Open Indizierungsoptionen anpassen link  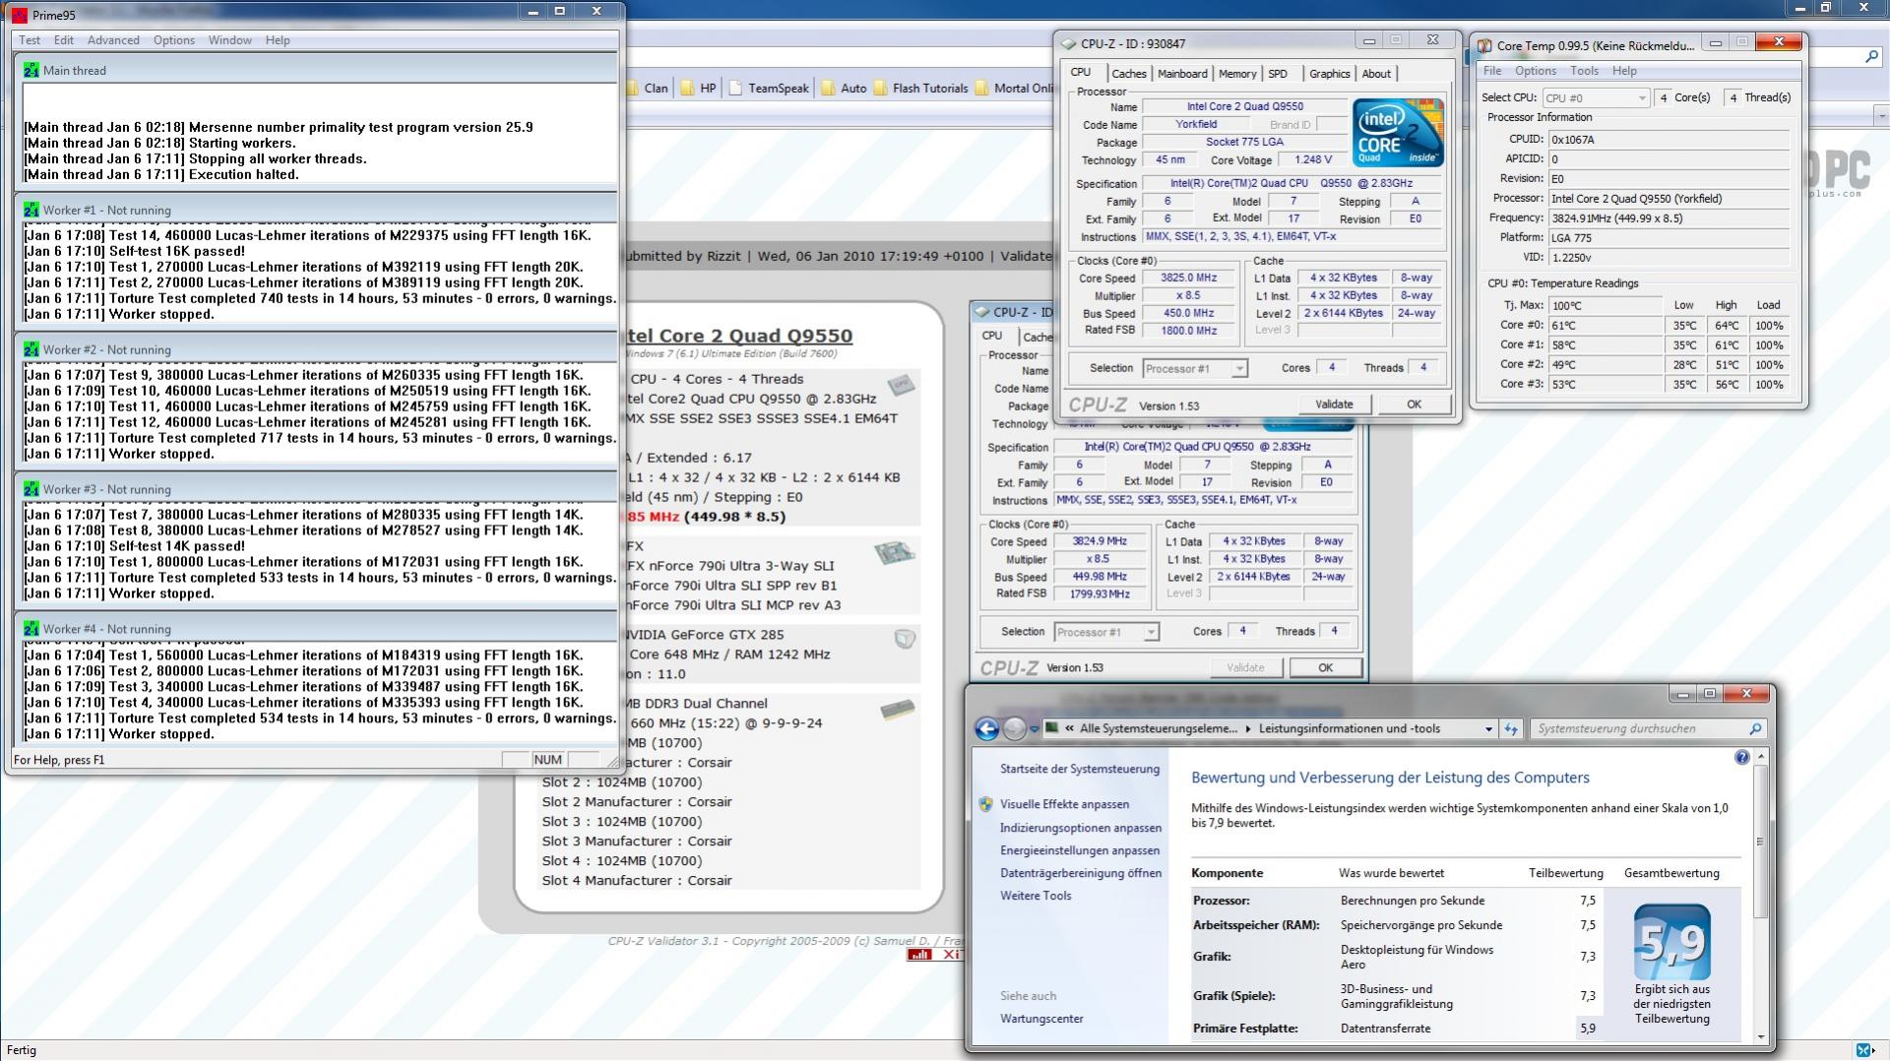click(1081, 828)
